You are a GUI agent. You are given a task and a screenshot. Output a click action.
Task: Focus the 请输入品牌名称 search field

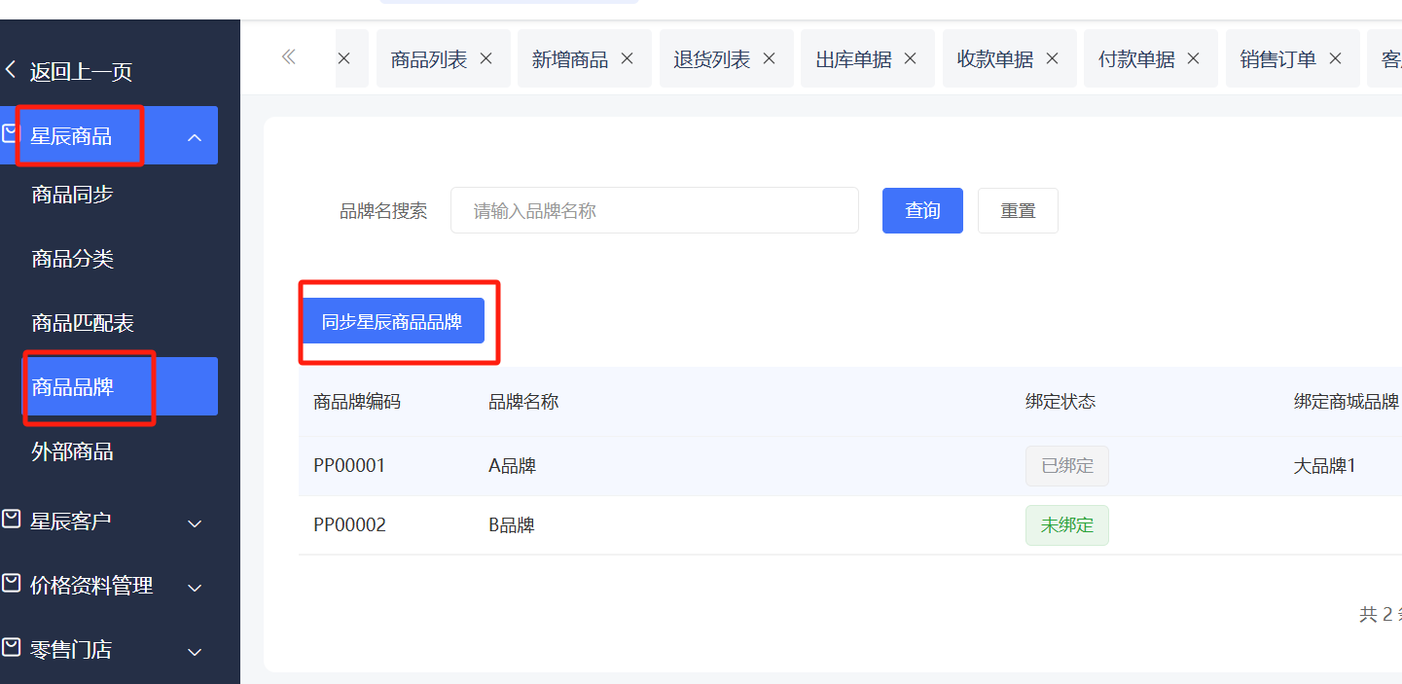coord(655,210)
